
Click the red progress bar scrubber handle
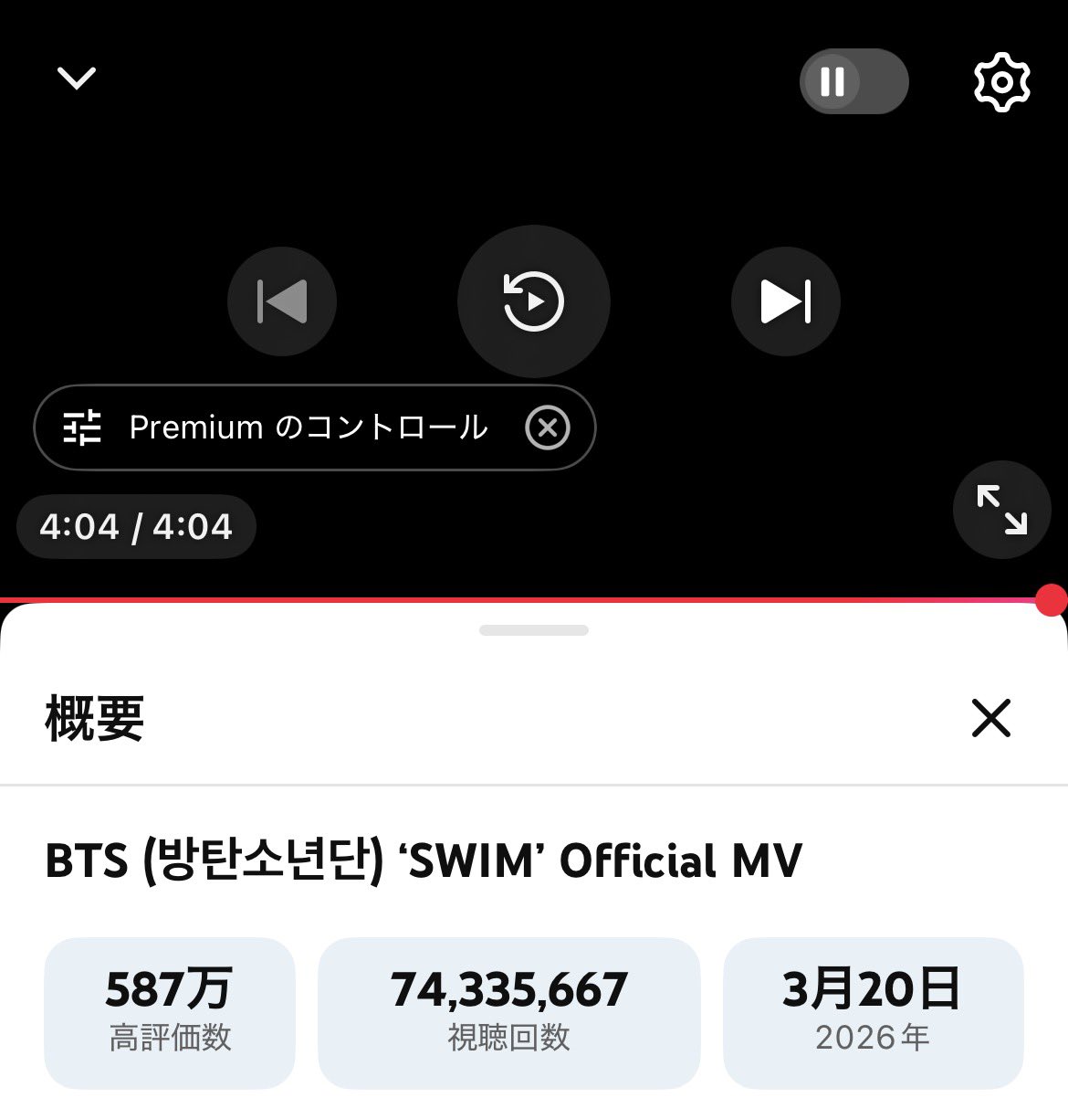click(x=1052, y=600)
